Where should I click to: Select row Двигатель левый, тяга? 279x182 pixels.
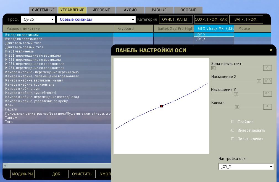coord(58,43)
